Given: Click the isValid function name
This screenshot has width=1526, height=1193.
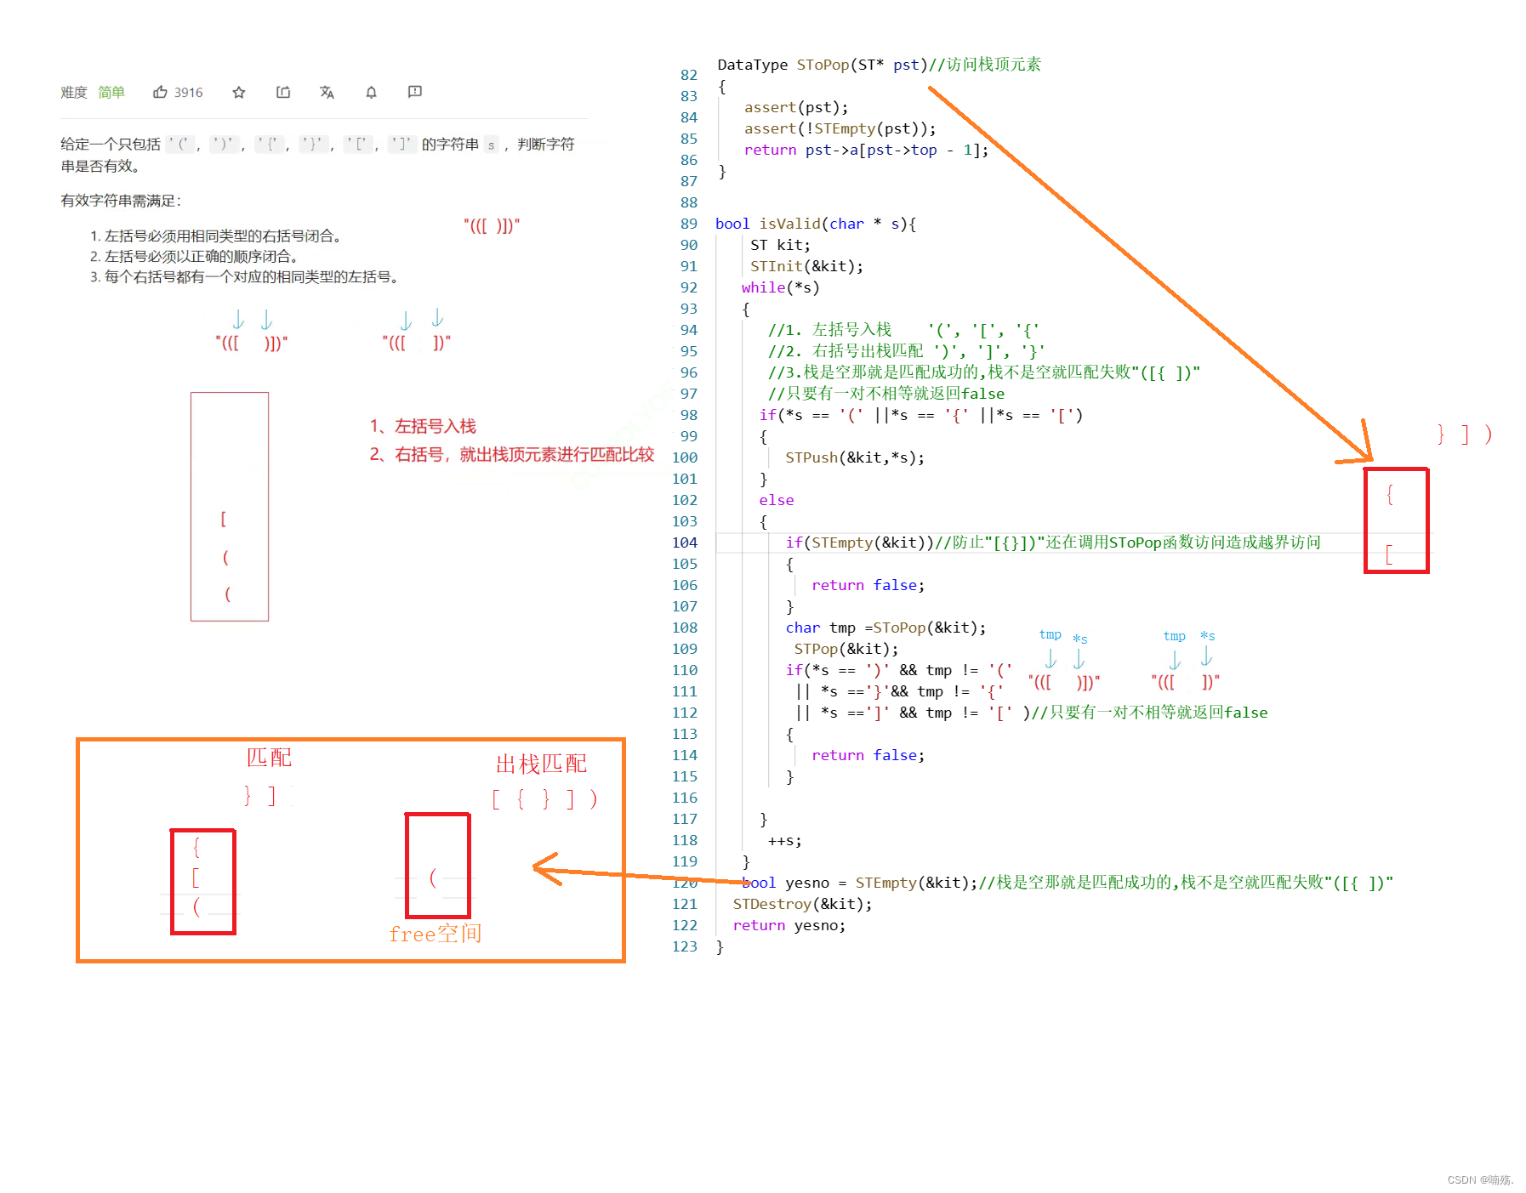Looking at the screenshot, I should [789, 224].
